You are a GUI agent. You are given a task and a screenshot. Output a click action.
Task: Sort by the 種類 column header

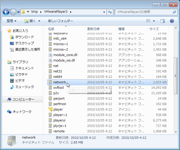(121, 29)
